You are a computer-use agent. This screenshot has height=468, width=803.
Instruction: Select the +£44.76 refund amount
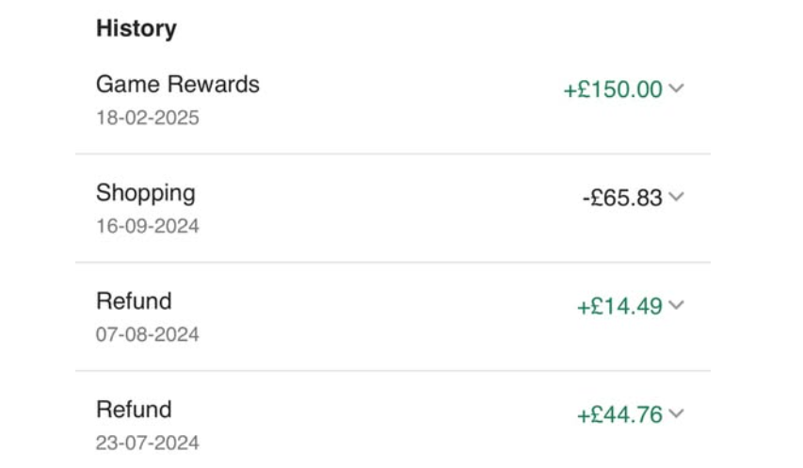619,415
